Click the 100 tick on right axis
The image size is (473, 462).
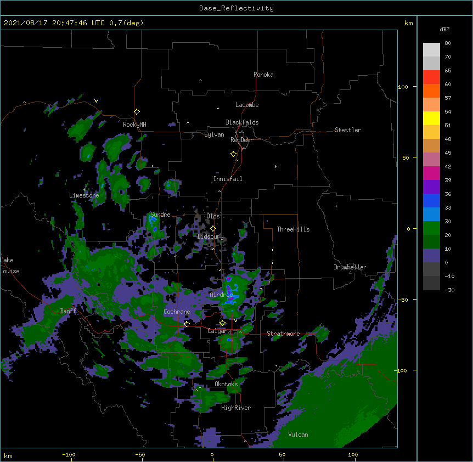click(x=403, y=87)
